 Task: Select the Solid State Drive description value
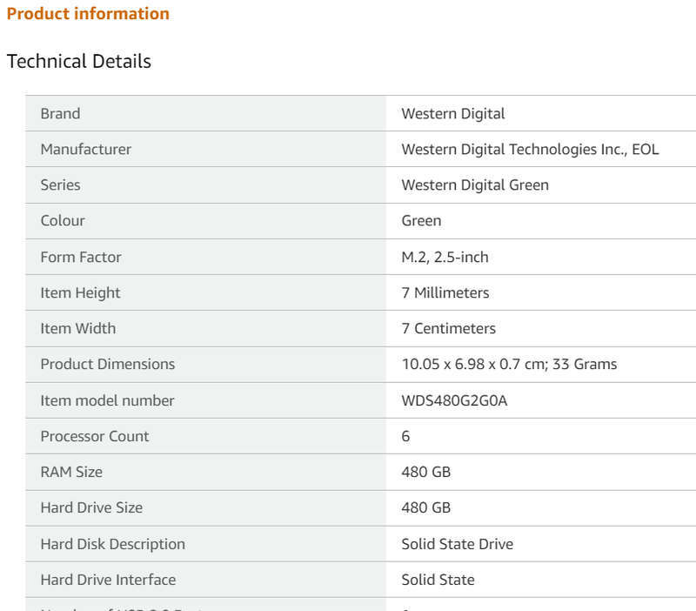coord(457,545)
